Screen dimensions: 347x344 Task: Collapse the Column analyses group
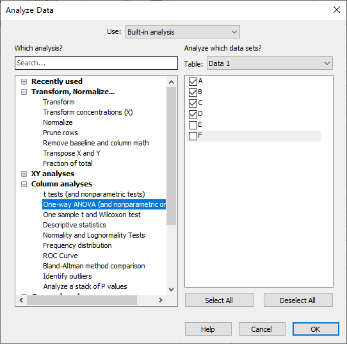[24, 184]
